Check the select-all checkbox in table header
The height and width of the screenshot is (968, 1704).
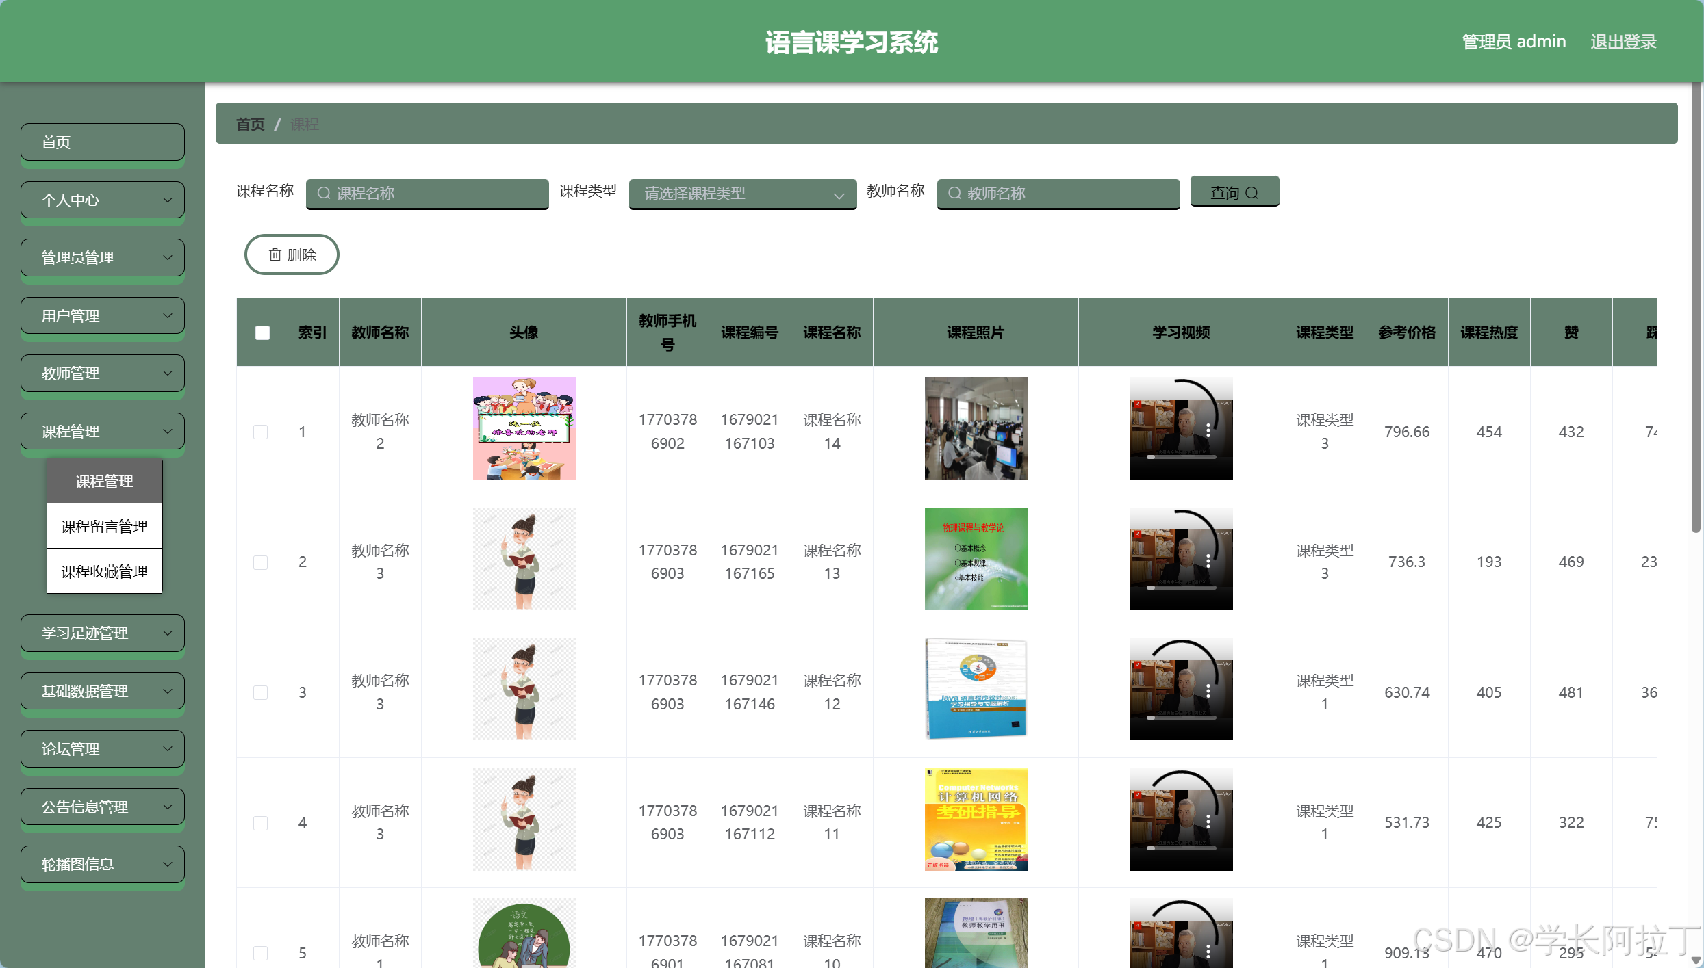click(x=261, y=332)
